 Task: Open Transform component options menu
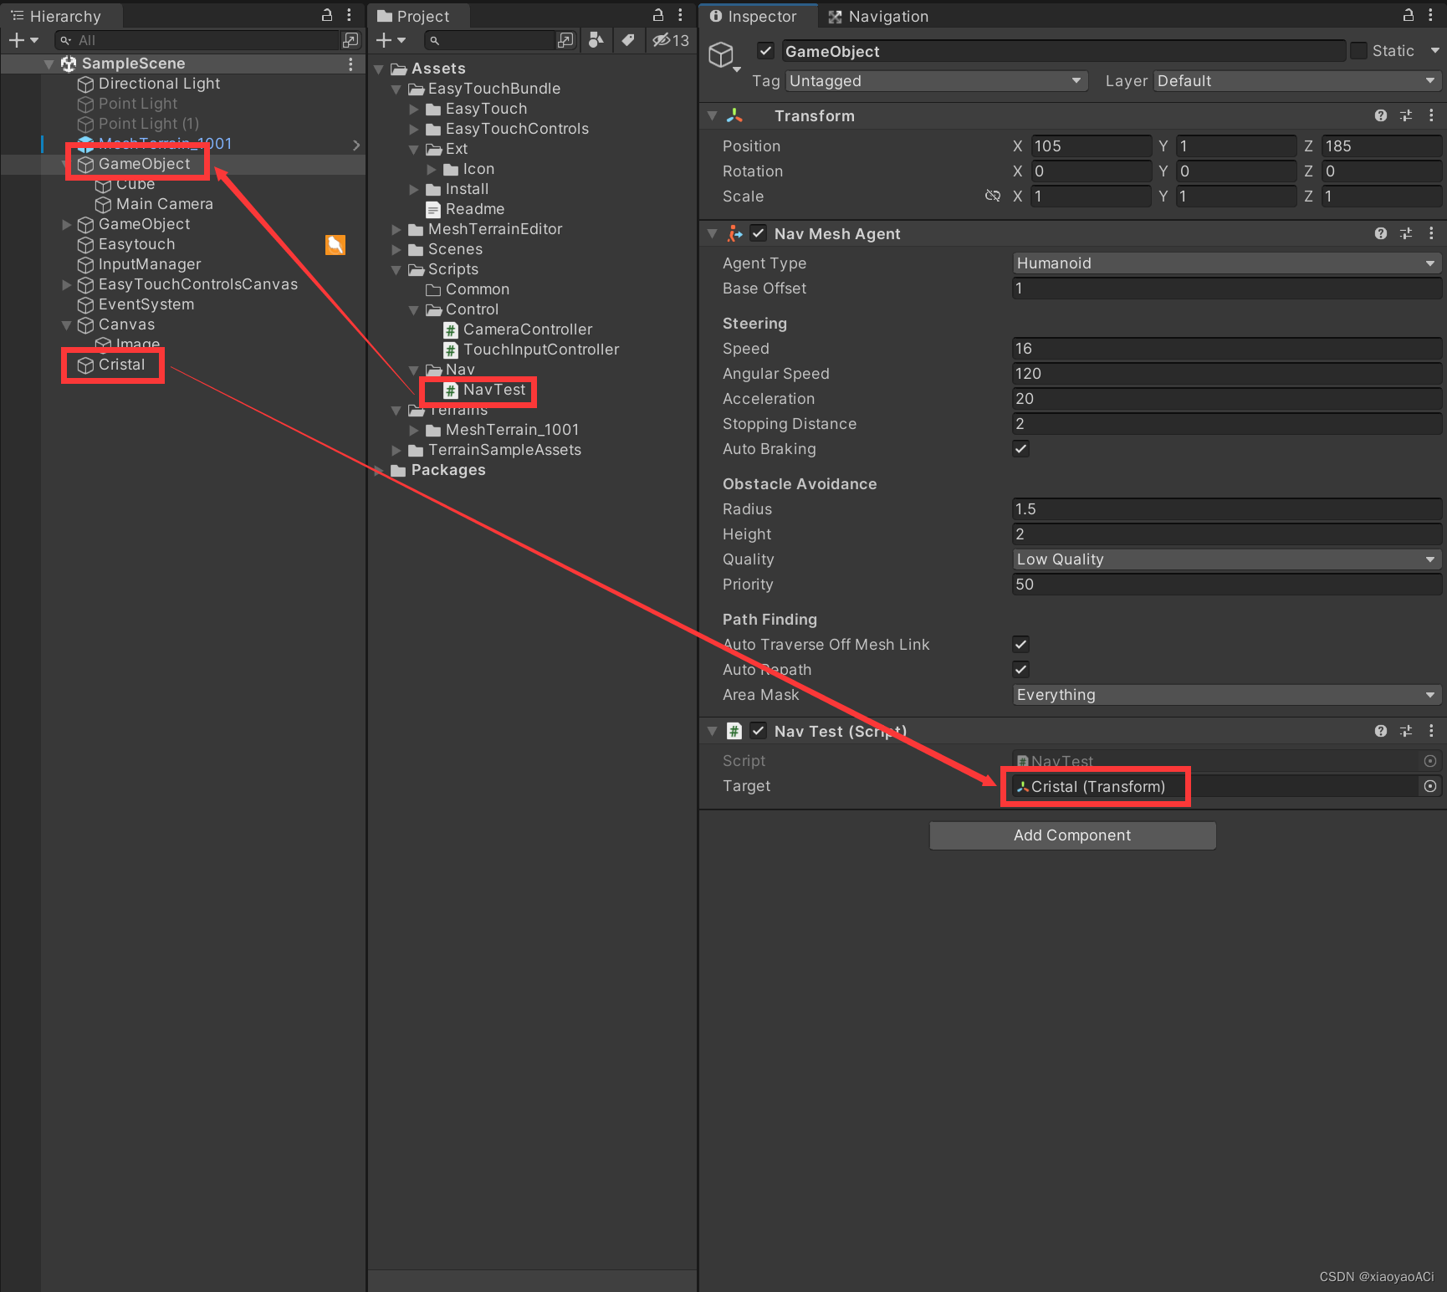(1431, 115)
